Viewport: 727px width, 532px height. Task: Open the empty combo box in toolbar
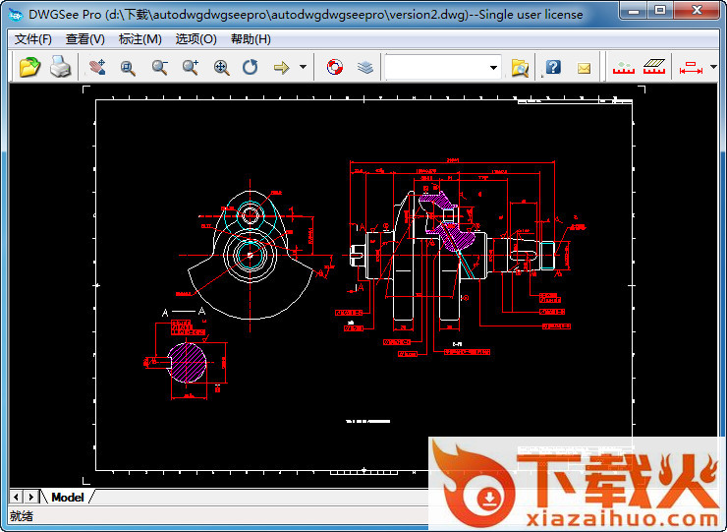pos(443,67)
